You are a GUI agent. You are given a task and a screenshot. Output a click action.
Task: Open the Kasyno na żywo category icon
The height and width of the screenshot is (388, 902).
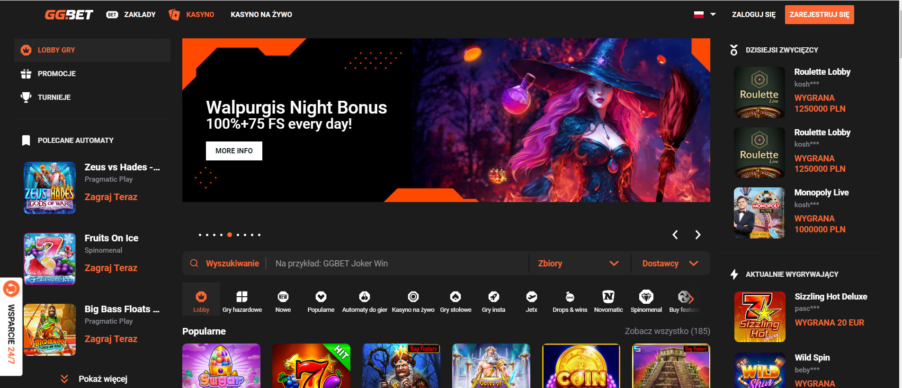coord(413,297)
